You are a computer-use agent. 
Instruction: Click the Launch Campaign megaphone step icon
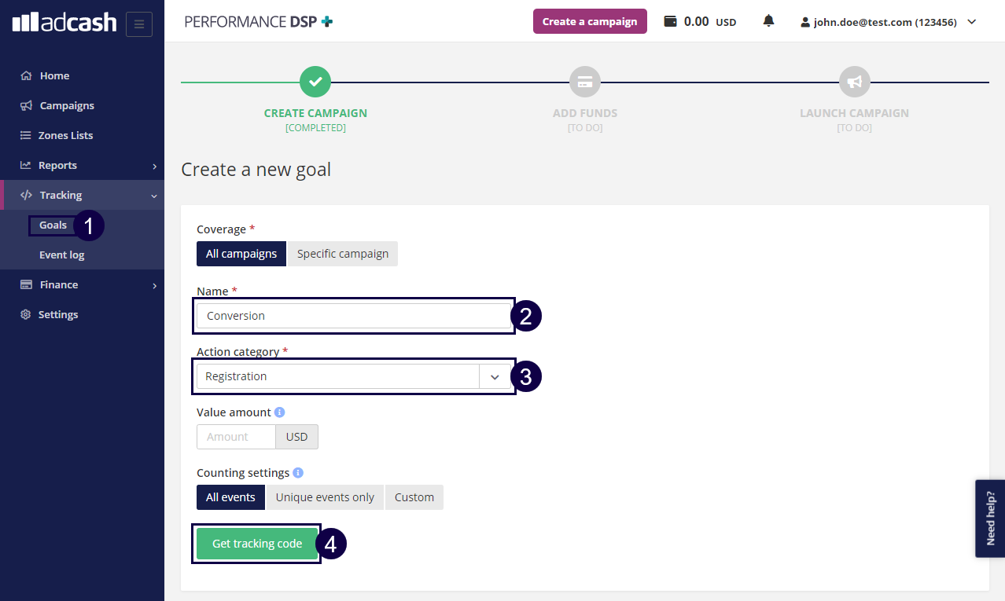[x=854, y=82]
